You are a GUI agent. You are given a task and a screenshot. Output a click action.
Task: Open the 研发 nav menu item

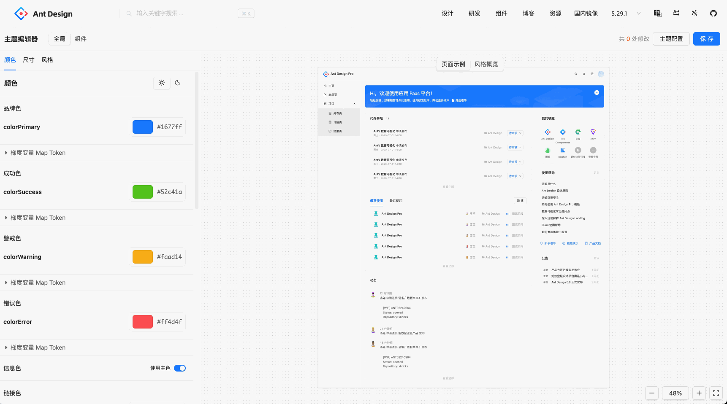[x=475, y=13]
